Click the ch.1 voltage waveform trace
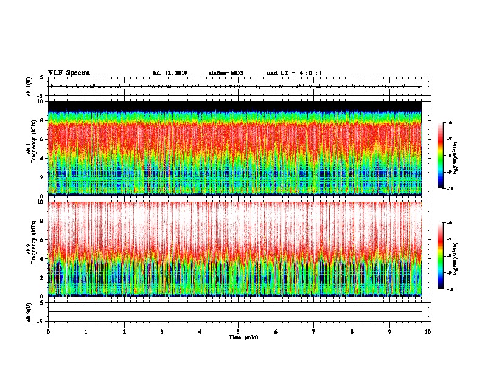The width and height of the screenshot is (482, 372). [x=235, y=86]
